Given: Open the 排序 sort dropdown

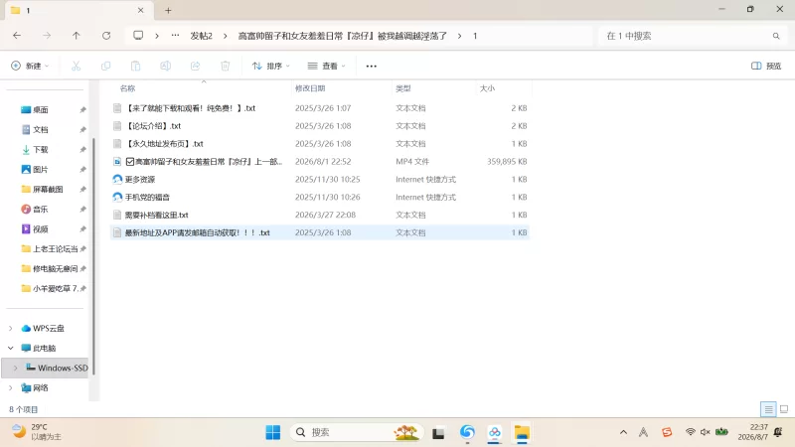Looking at the screenshot, I should (x=270, y=66).
